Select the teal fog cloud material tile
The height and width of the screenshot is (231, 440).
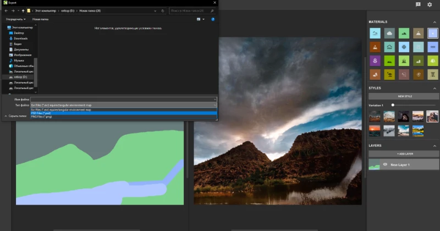click(x=389, y=47)
